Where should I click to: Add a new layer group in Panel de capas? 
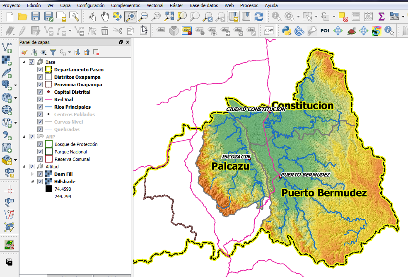34,52
